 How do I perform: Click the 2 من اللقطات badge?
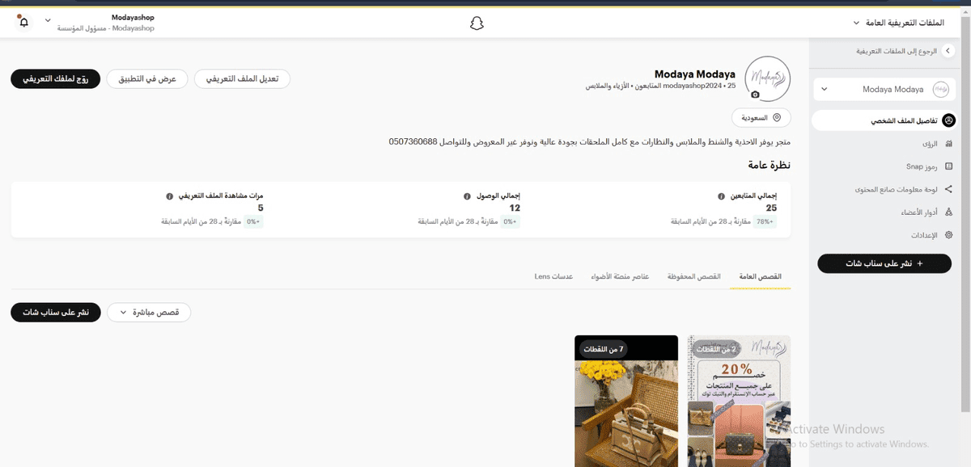718,349
